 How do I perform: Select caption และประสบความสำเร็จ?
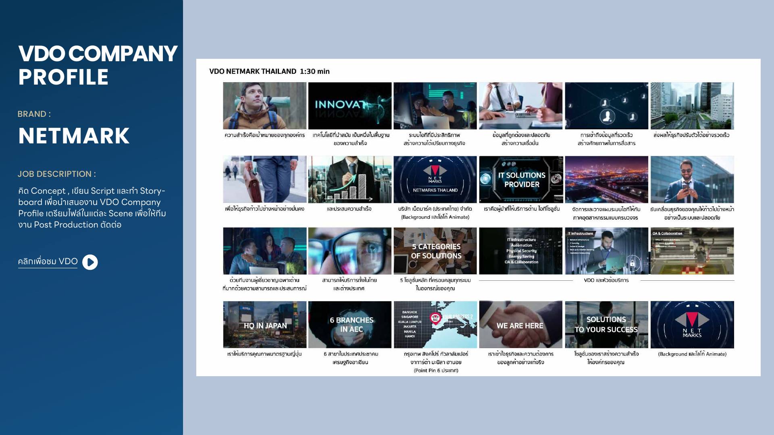point(349,209)
